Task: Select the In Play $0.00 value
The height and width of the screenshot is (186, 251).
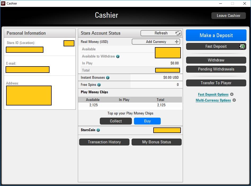Action: (174, 63)
